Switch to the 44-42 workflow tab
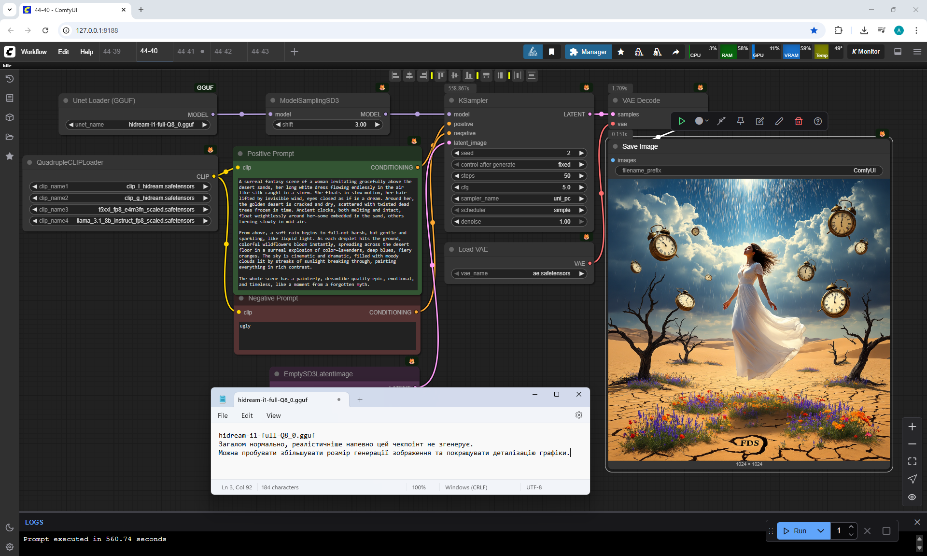Image resolution: width=927 pixels, height=556 pixels. (223, 51)
